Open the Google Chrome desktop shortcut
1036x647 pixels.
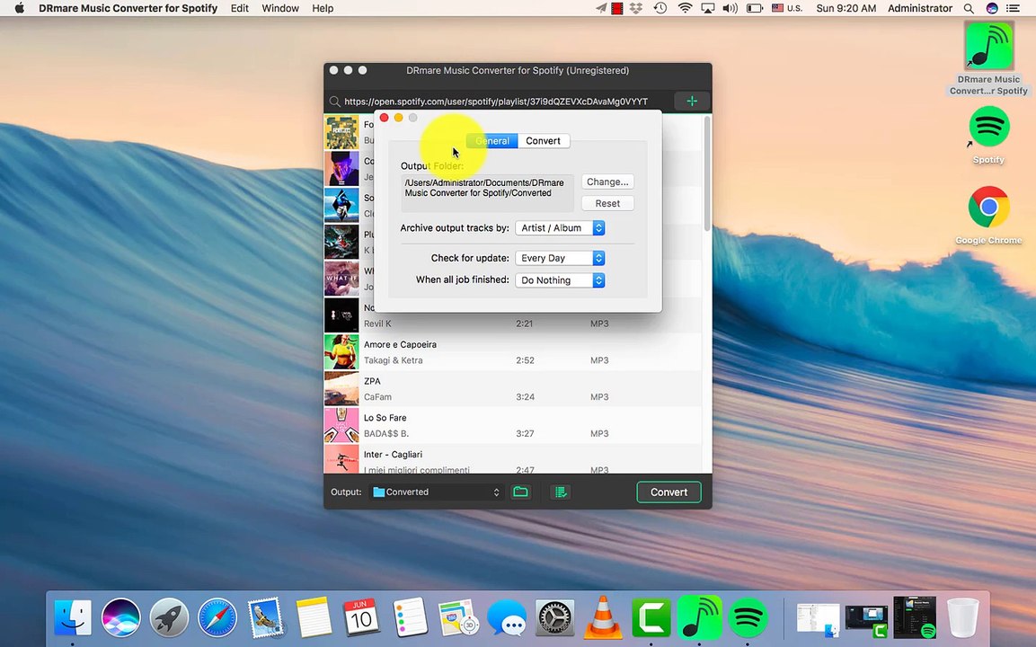point(988,215)
